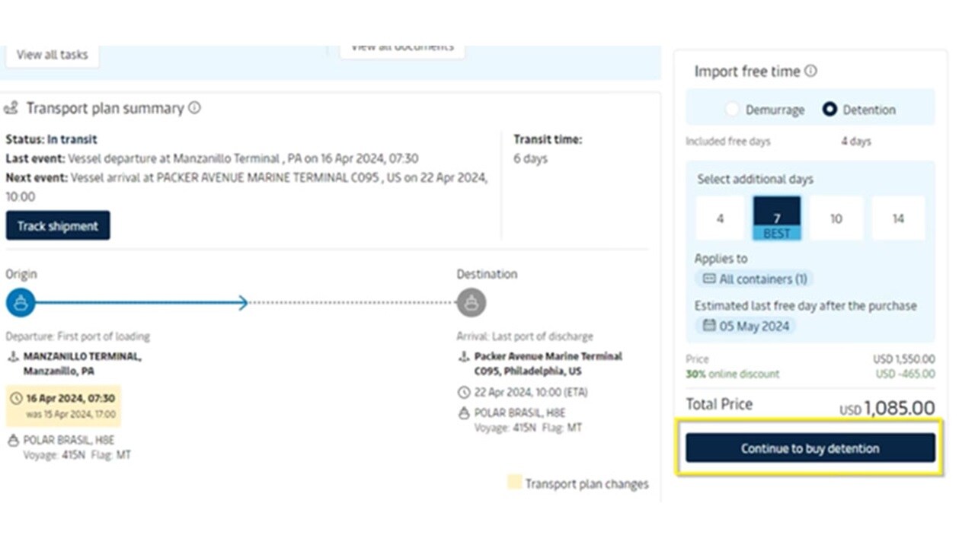Click the origin ship circle icon
The image size is (975, 548).
[x=21, y=303]
